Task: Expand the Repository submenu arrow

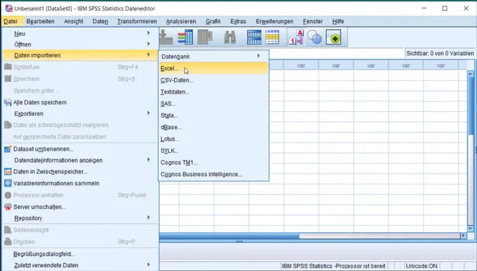Action: click(x=149, y=218)
